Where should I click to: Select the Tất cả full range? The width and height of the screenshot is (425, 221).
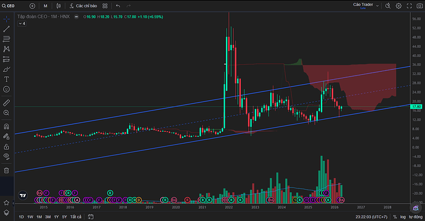click(76, 217)
